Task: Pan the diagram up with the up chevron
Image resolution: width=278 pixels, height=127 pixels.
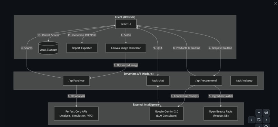Action: tap(259, 113)
